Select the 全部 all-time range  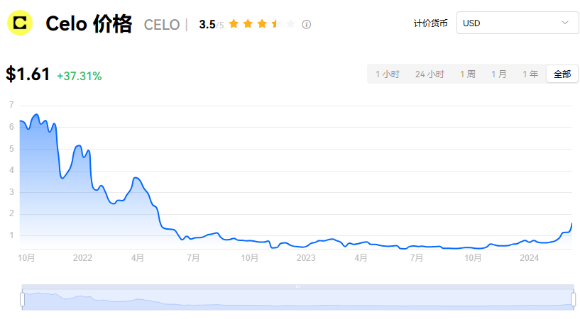click(x=562, y=74)
